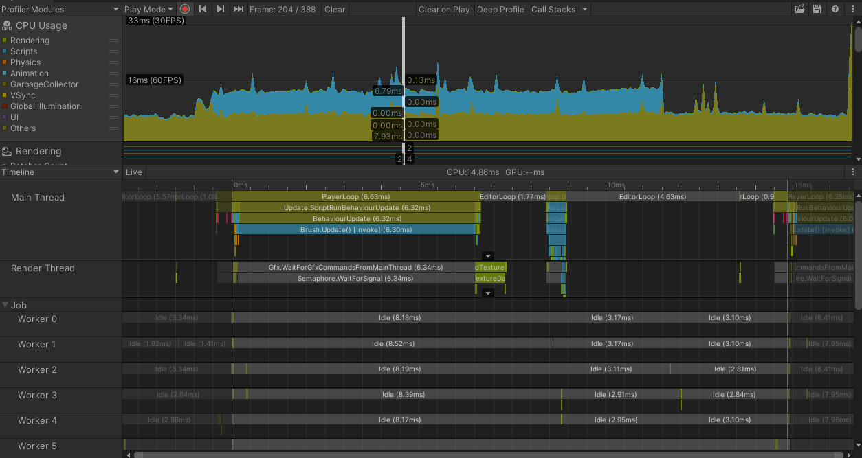
Task: Expand the Render Thread sample rows arrow
Action: (x=488, y=293)
